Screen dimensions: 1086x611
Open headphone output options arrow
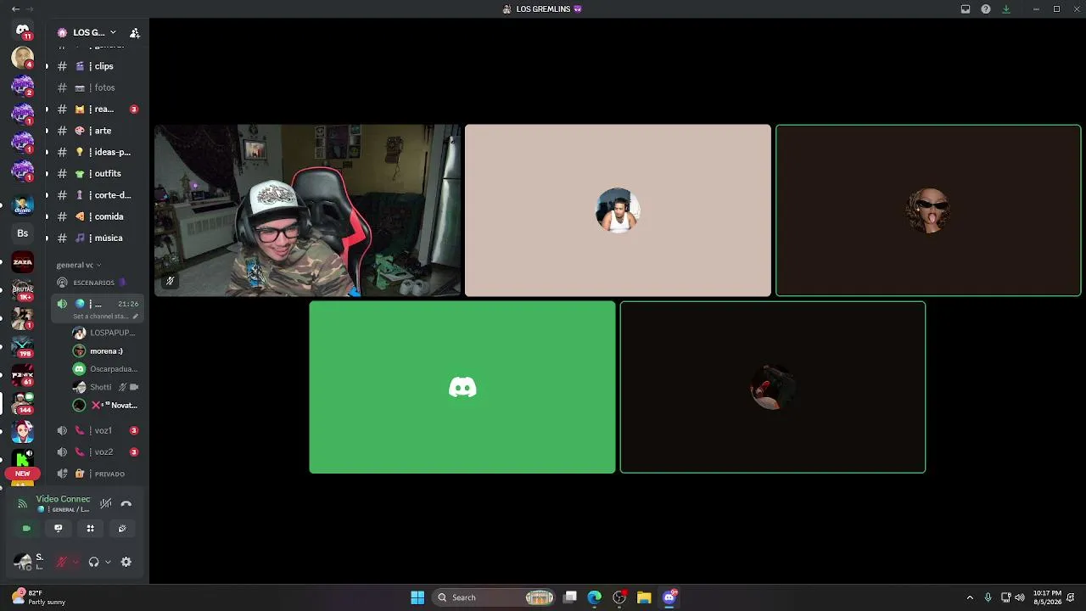coord(108,562)
